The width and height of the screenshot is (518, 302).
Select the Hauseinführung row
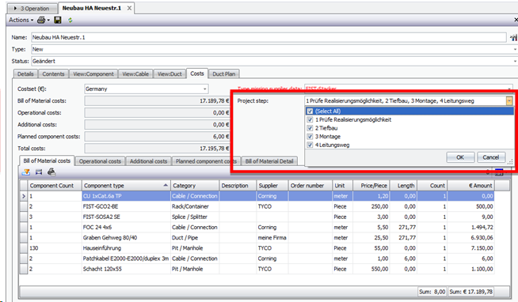coord(257,248)
